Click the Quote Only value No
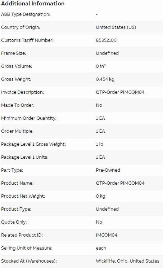 [99, 222]
